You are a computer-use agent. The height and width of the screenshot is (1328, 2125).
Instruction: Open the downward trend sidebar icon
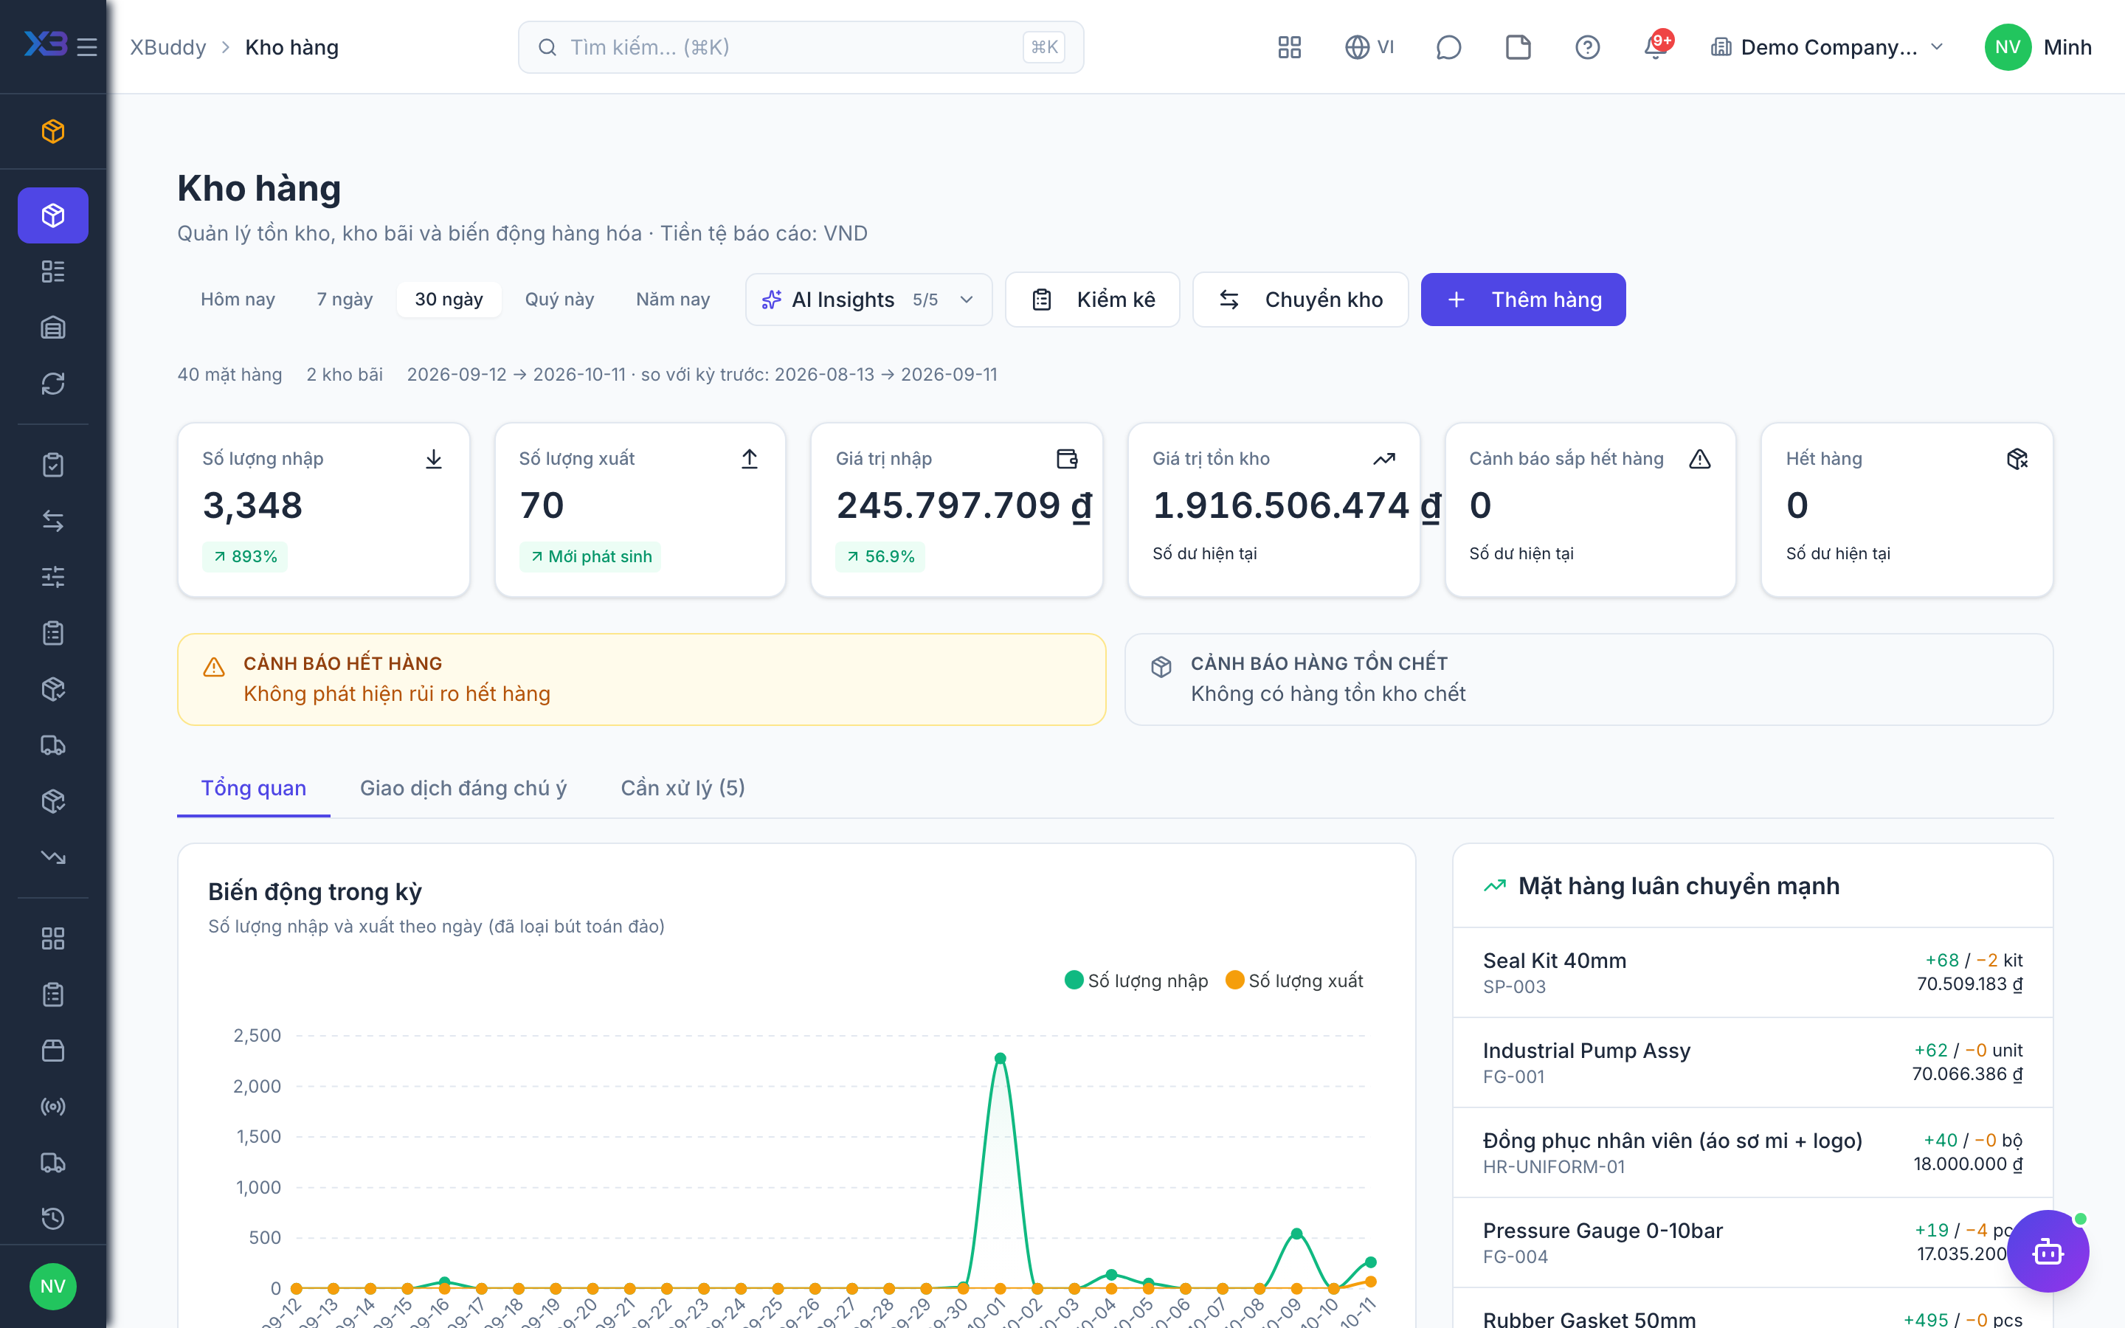54,857
